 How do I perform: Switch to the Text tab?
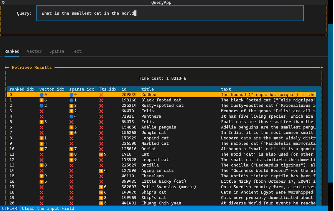point(77,51)
